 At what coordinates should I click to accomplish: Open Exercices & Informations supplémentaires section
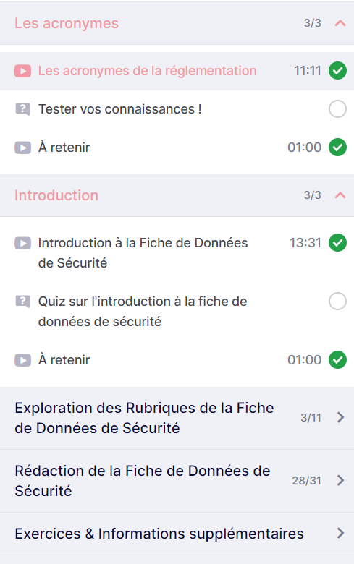(177, 534)
